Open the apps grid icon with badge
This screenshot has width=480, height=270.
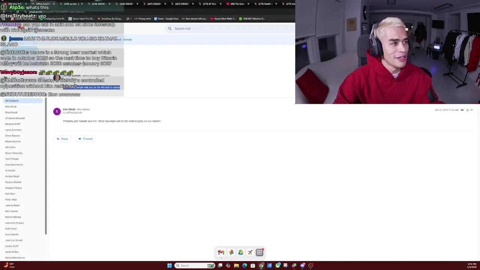coord(259,252)
